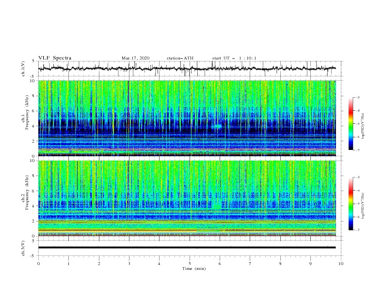Click time axis tick label "4"
This screenshot has width=384, height=296.
pos(159,264)
